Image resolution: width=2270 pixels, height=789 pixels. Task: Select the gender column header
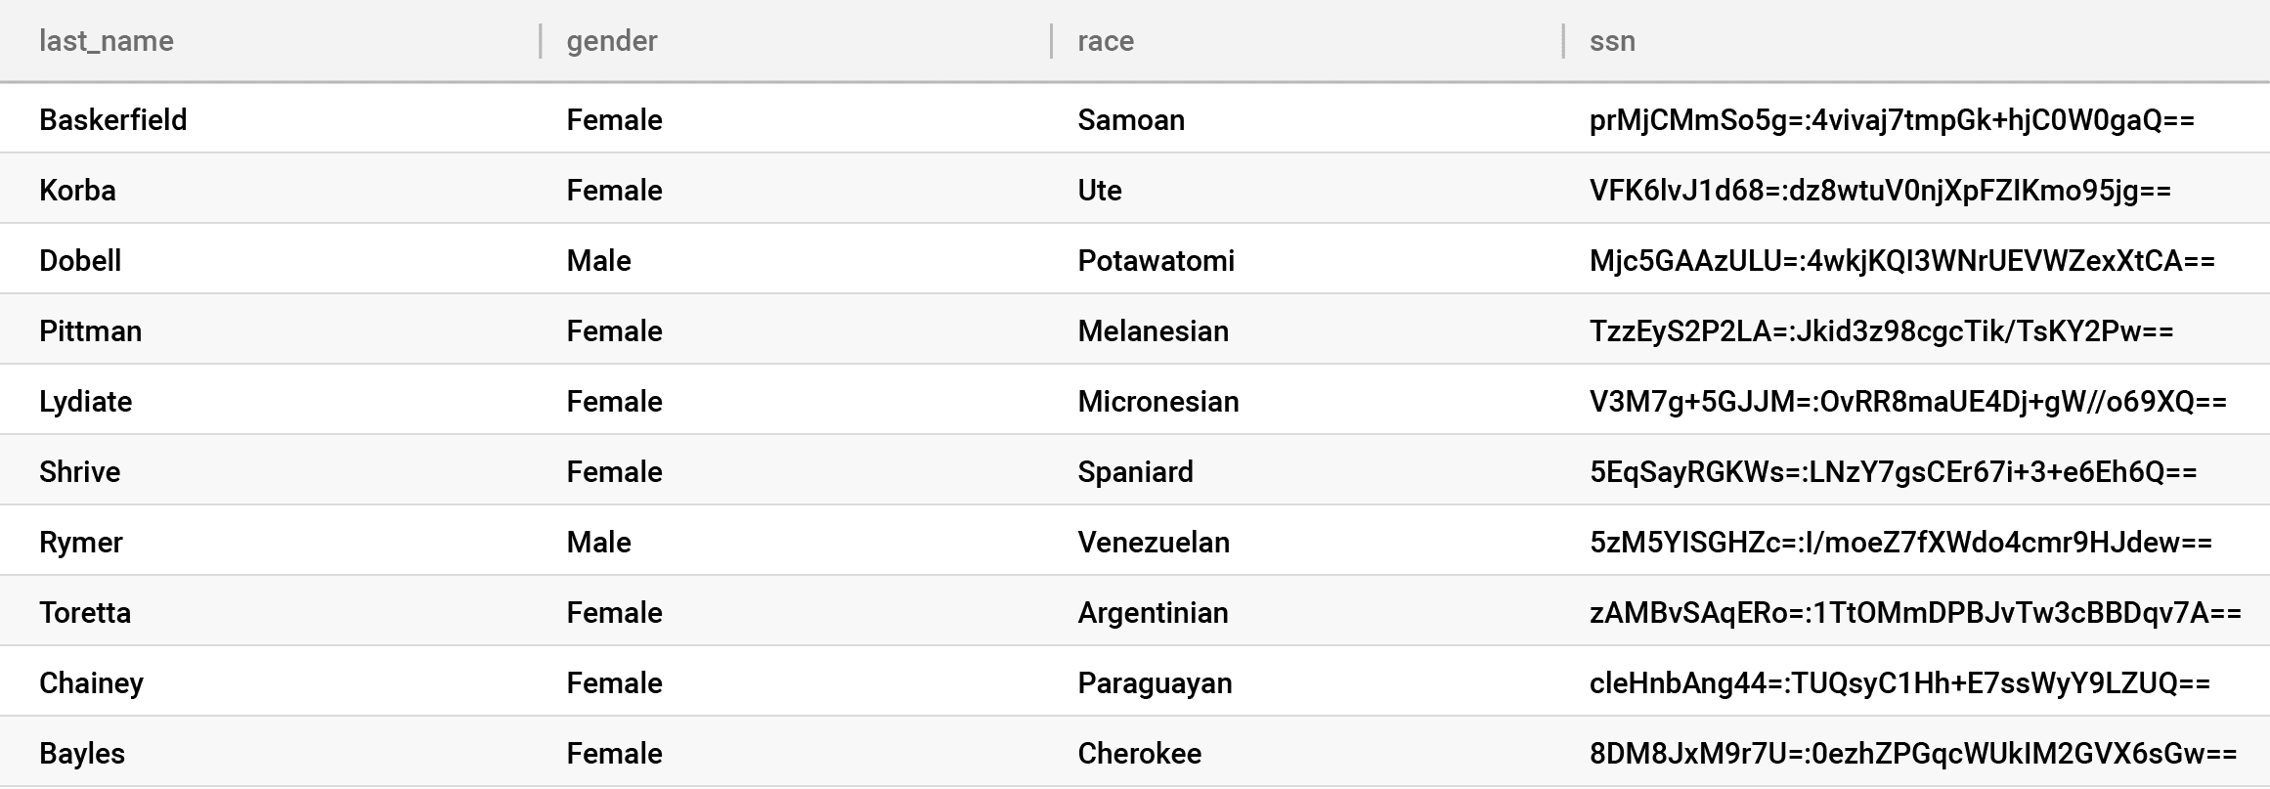(612, 41)
